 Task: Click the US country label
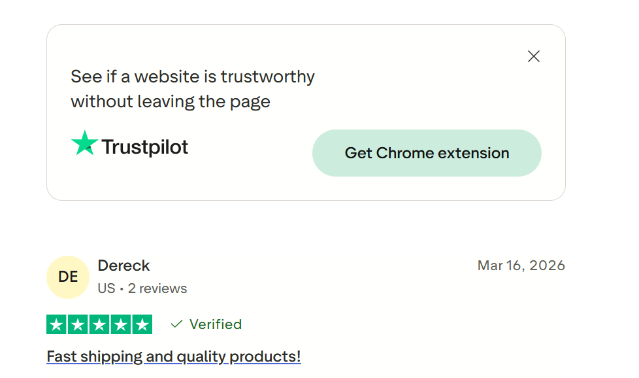tap(106, 288)
